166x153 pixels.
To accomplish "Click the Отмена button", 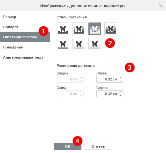I will [98, 146].
